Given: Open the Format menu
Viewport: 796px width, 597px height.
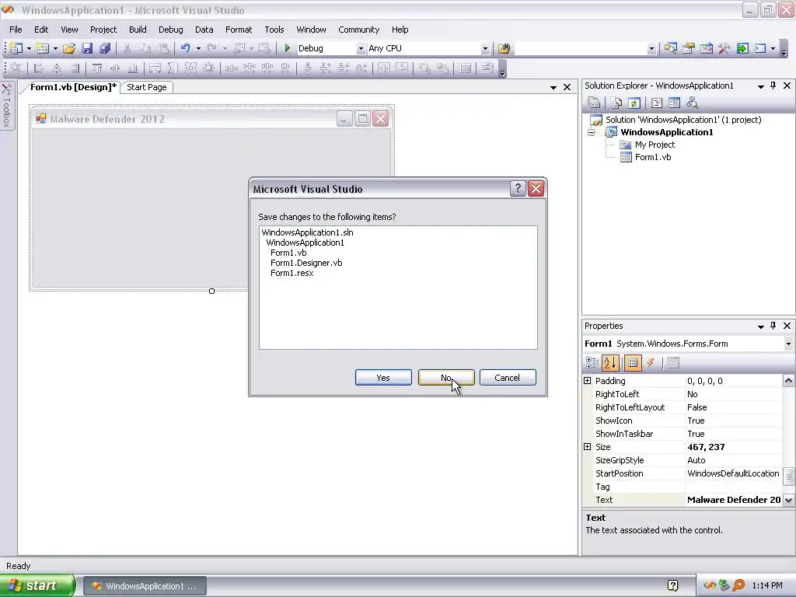Looking at the screenshot, I should [x=239, y=30].
